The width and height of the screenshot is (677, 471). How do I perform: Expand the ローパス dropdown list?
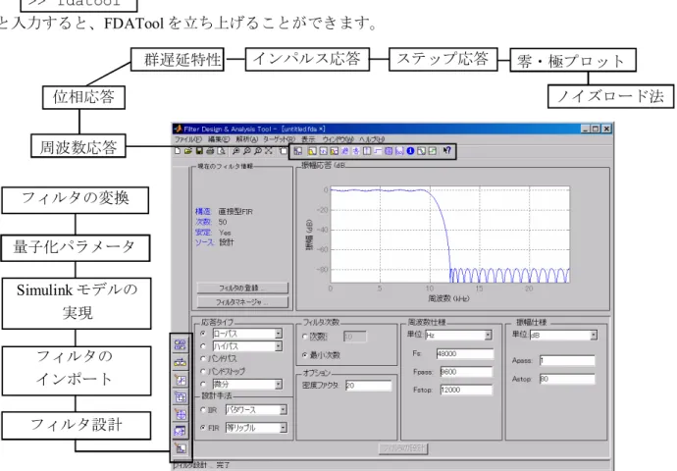click(279, 334)
